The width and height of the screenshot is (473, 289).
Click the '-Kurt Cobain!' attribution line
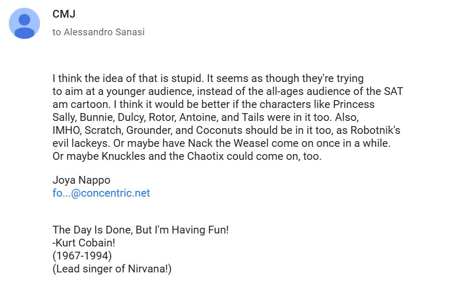(84, 243)
